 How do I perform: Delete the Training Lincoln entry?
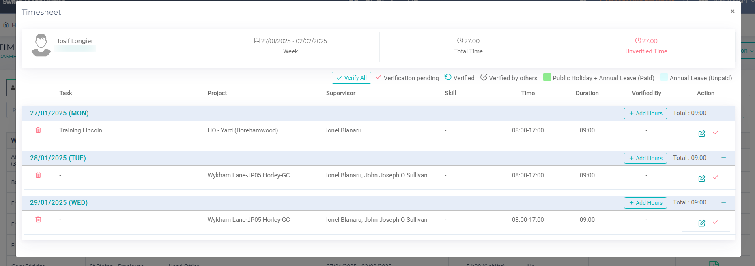tap(38, 130)
